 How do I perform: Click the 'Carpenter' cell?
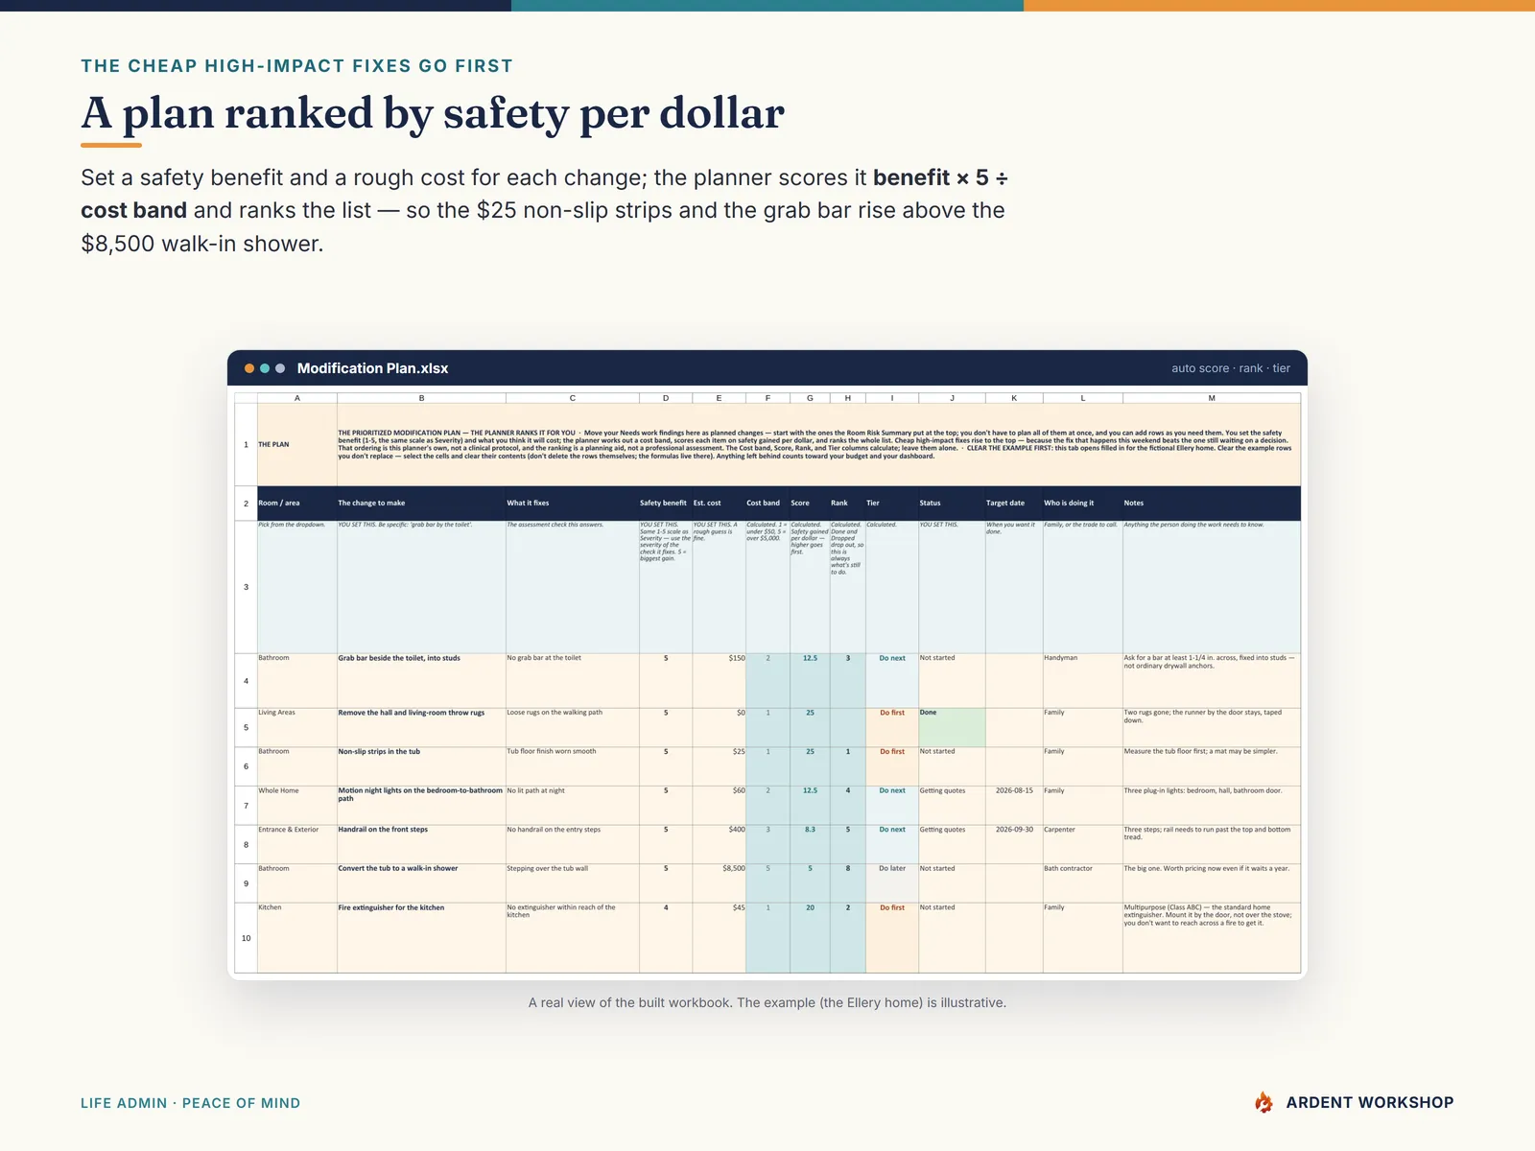1083,844
